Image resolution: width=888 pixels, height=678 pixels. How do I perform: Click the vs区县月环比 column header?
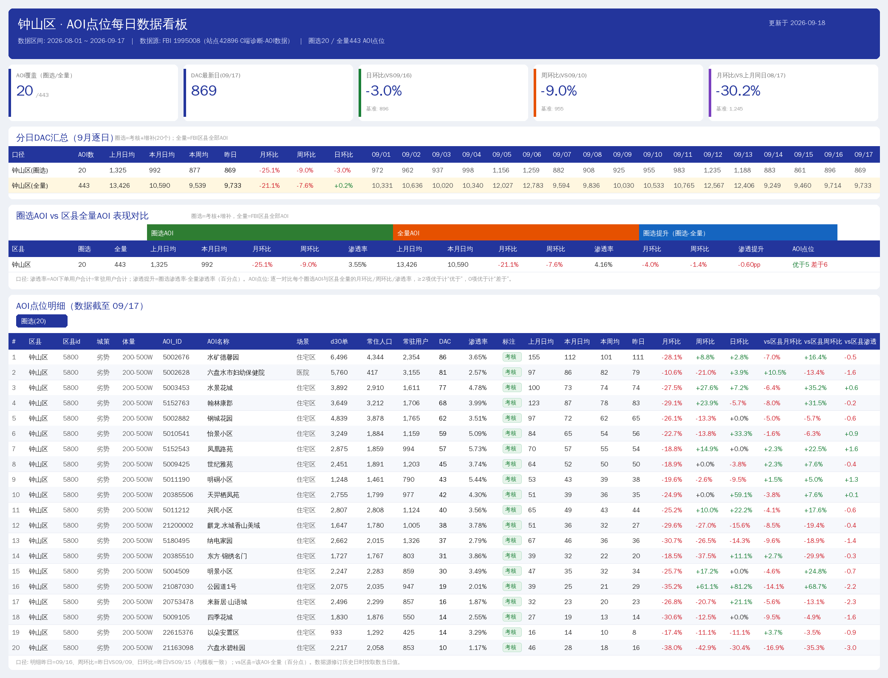coord(782,342)
